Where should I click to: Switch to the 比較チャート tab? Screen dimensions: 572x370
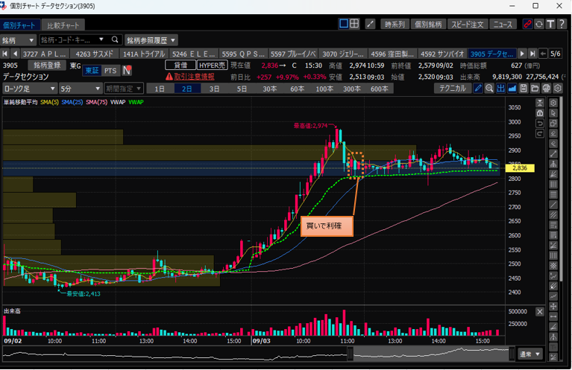[x=61, y=25]
